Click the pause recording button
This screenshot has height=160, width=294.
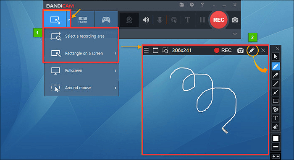coord(202,20)
